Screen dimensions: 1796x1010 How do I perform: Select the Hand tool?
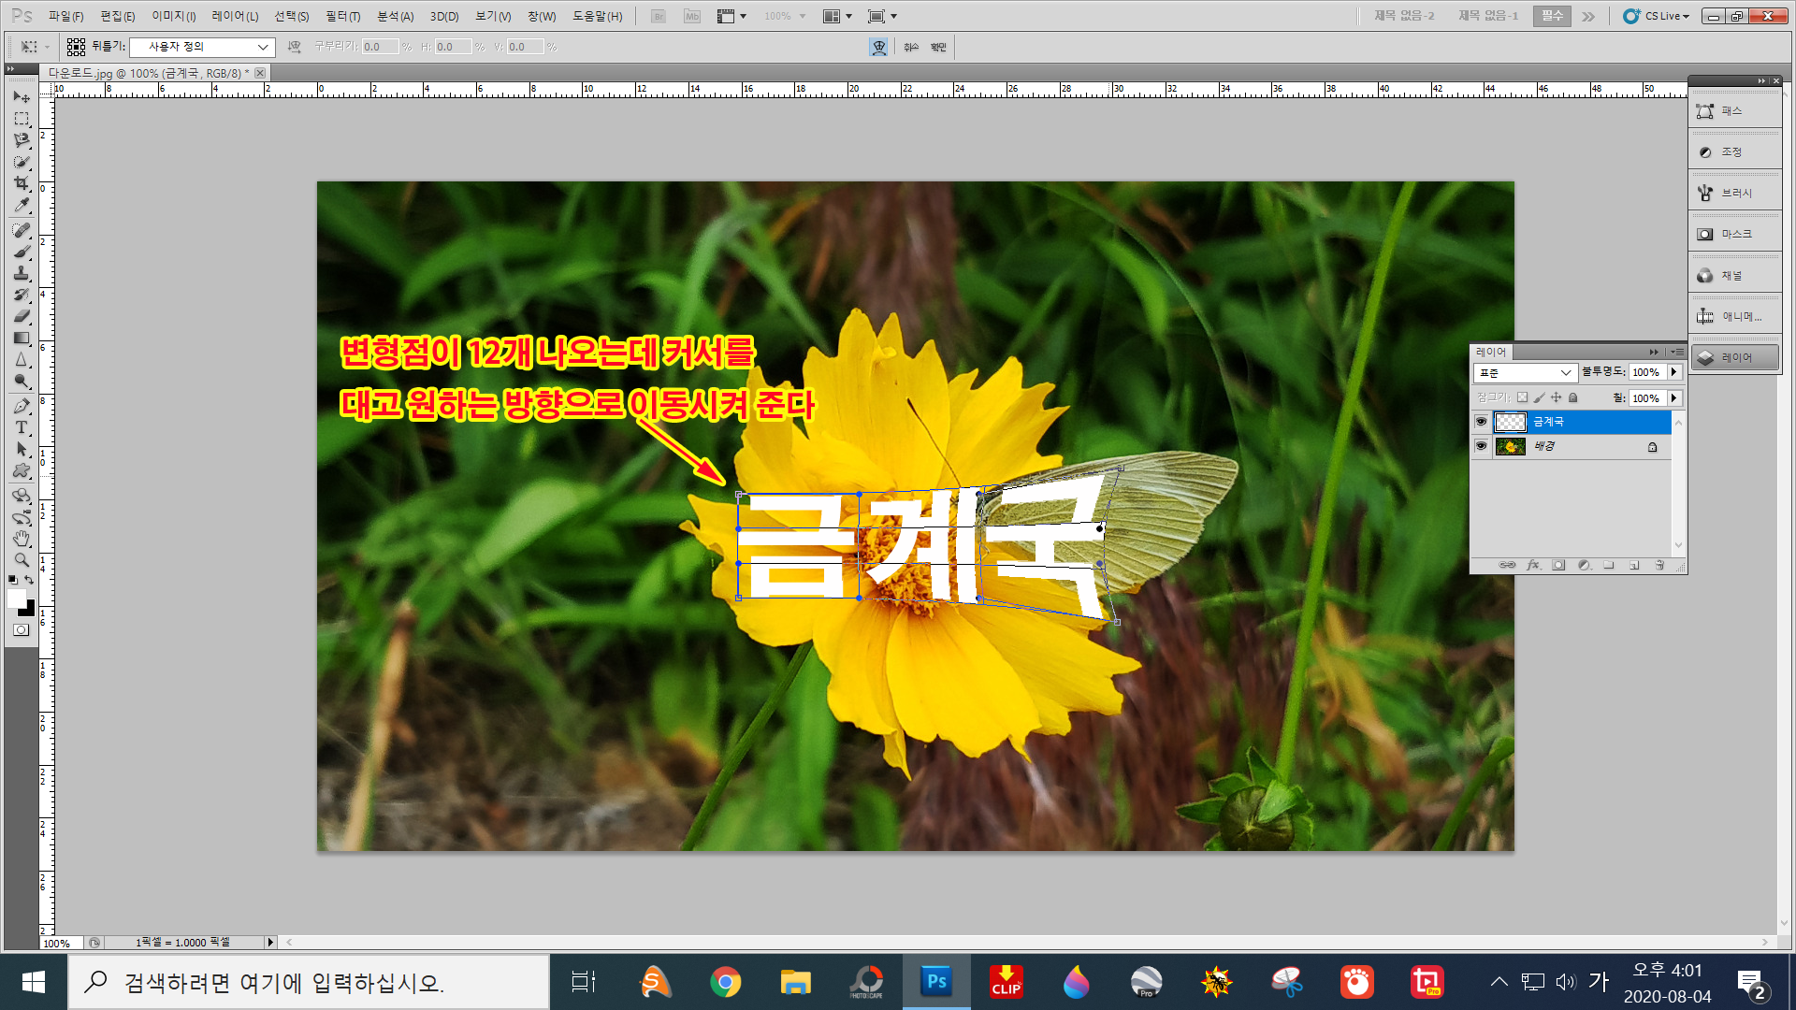22,539
